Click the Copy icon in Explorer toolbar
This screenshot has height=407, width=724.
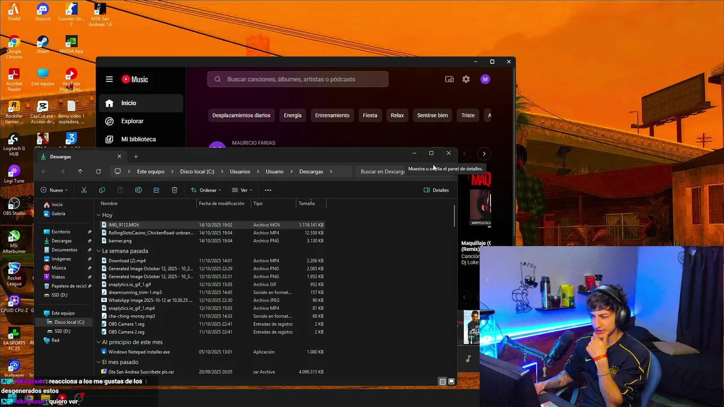[102, 190]
